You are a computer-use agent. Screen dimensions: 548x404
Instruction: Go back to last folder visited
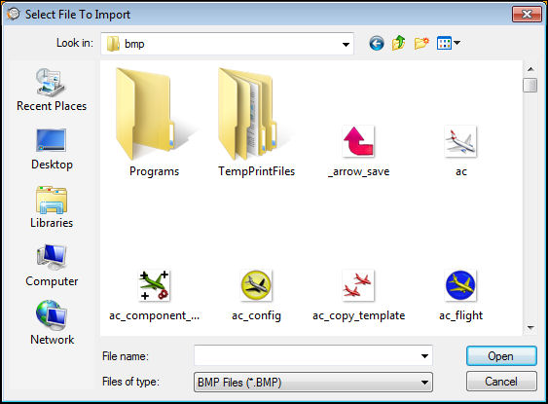377,44
